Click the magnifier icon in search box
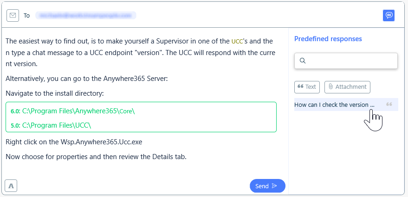The height and width of the screenshot is (197, 408). tap(302, 61)
